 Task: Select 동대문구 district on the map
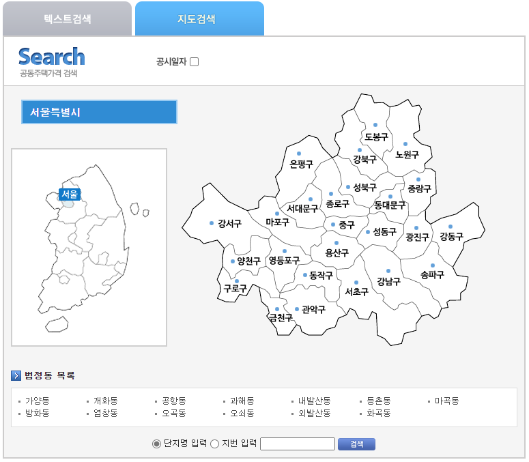coord(390,205)
